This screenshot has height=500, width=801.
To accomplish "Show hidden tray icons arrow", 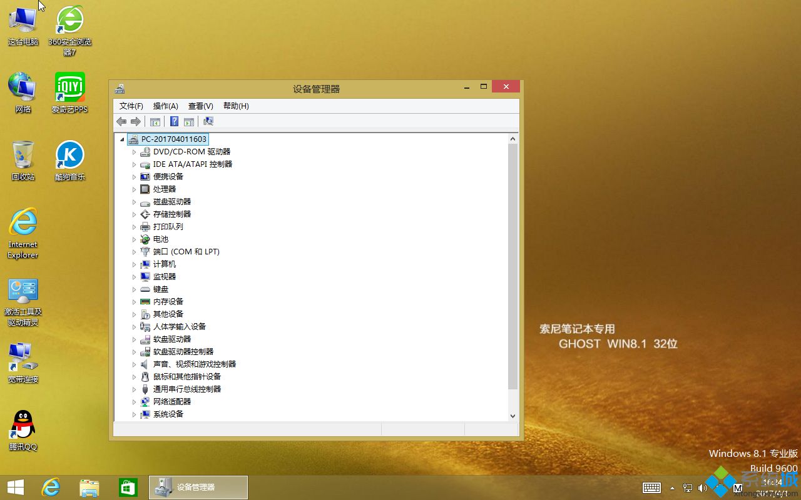I will coord(673,487).
